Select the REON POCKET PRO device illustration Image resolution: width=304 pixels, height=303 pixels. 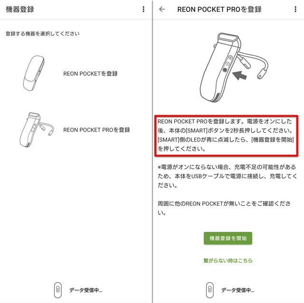coord(37,129)
